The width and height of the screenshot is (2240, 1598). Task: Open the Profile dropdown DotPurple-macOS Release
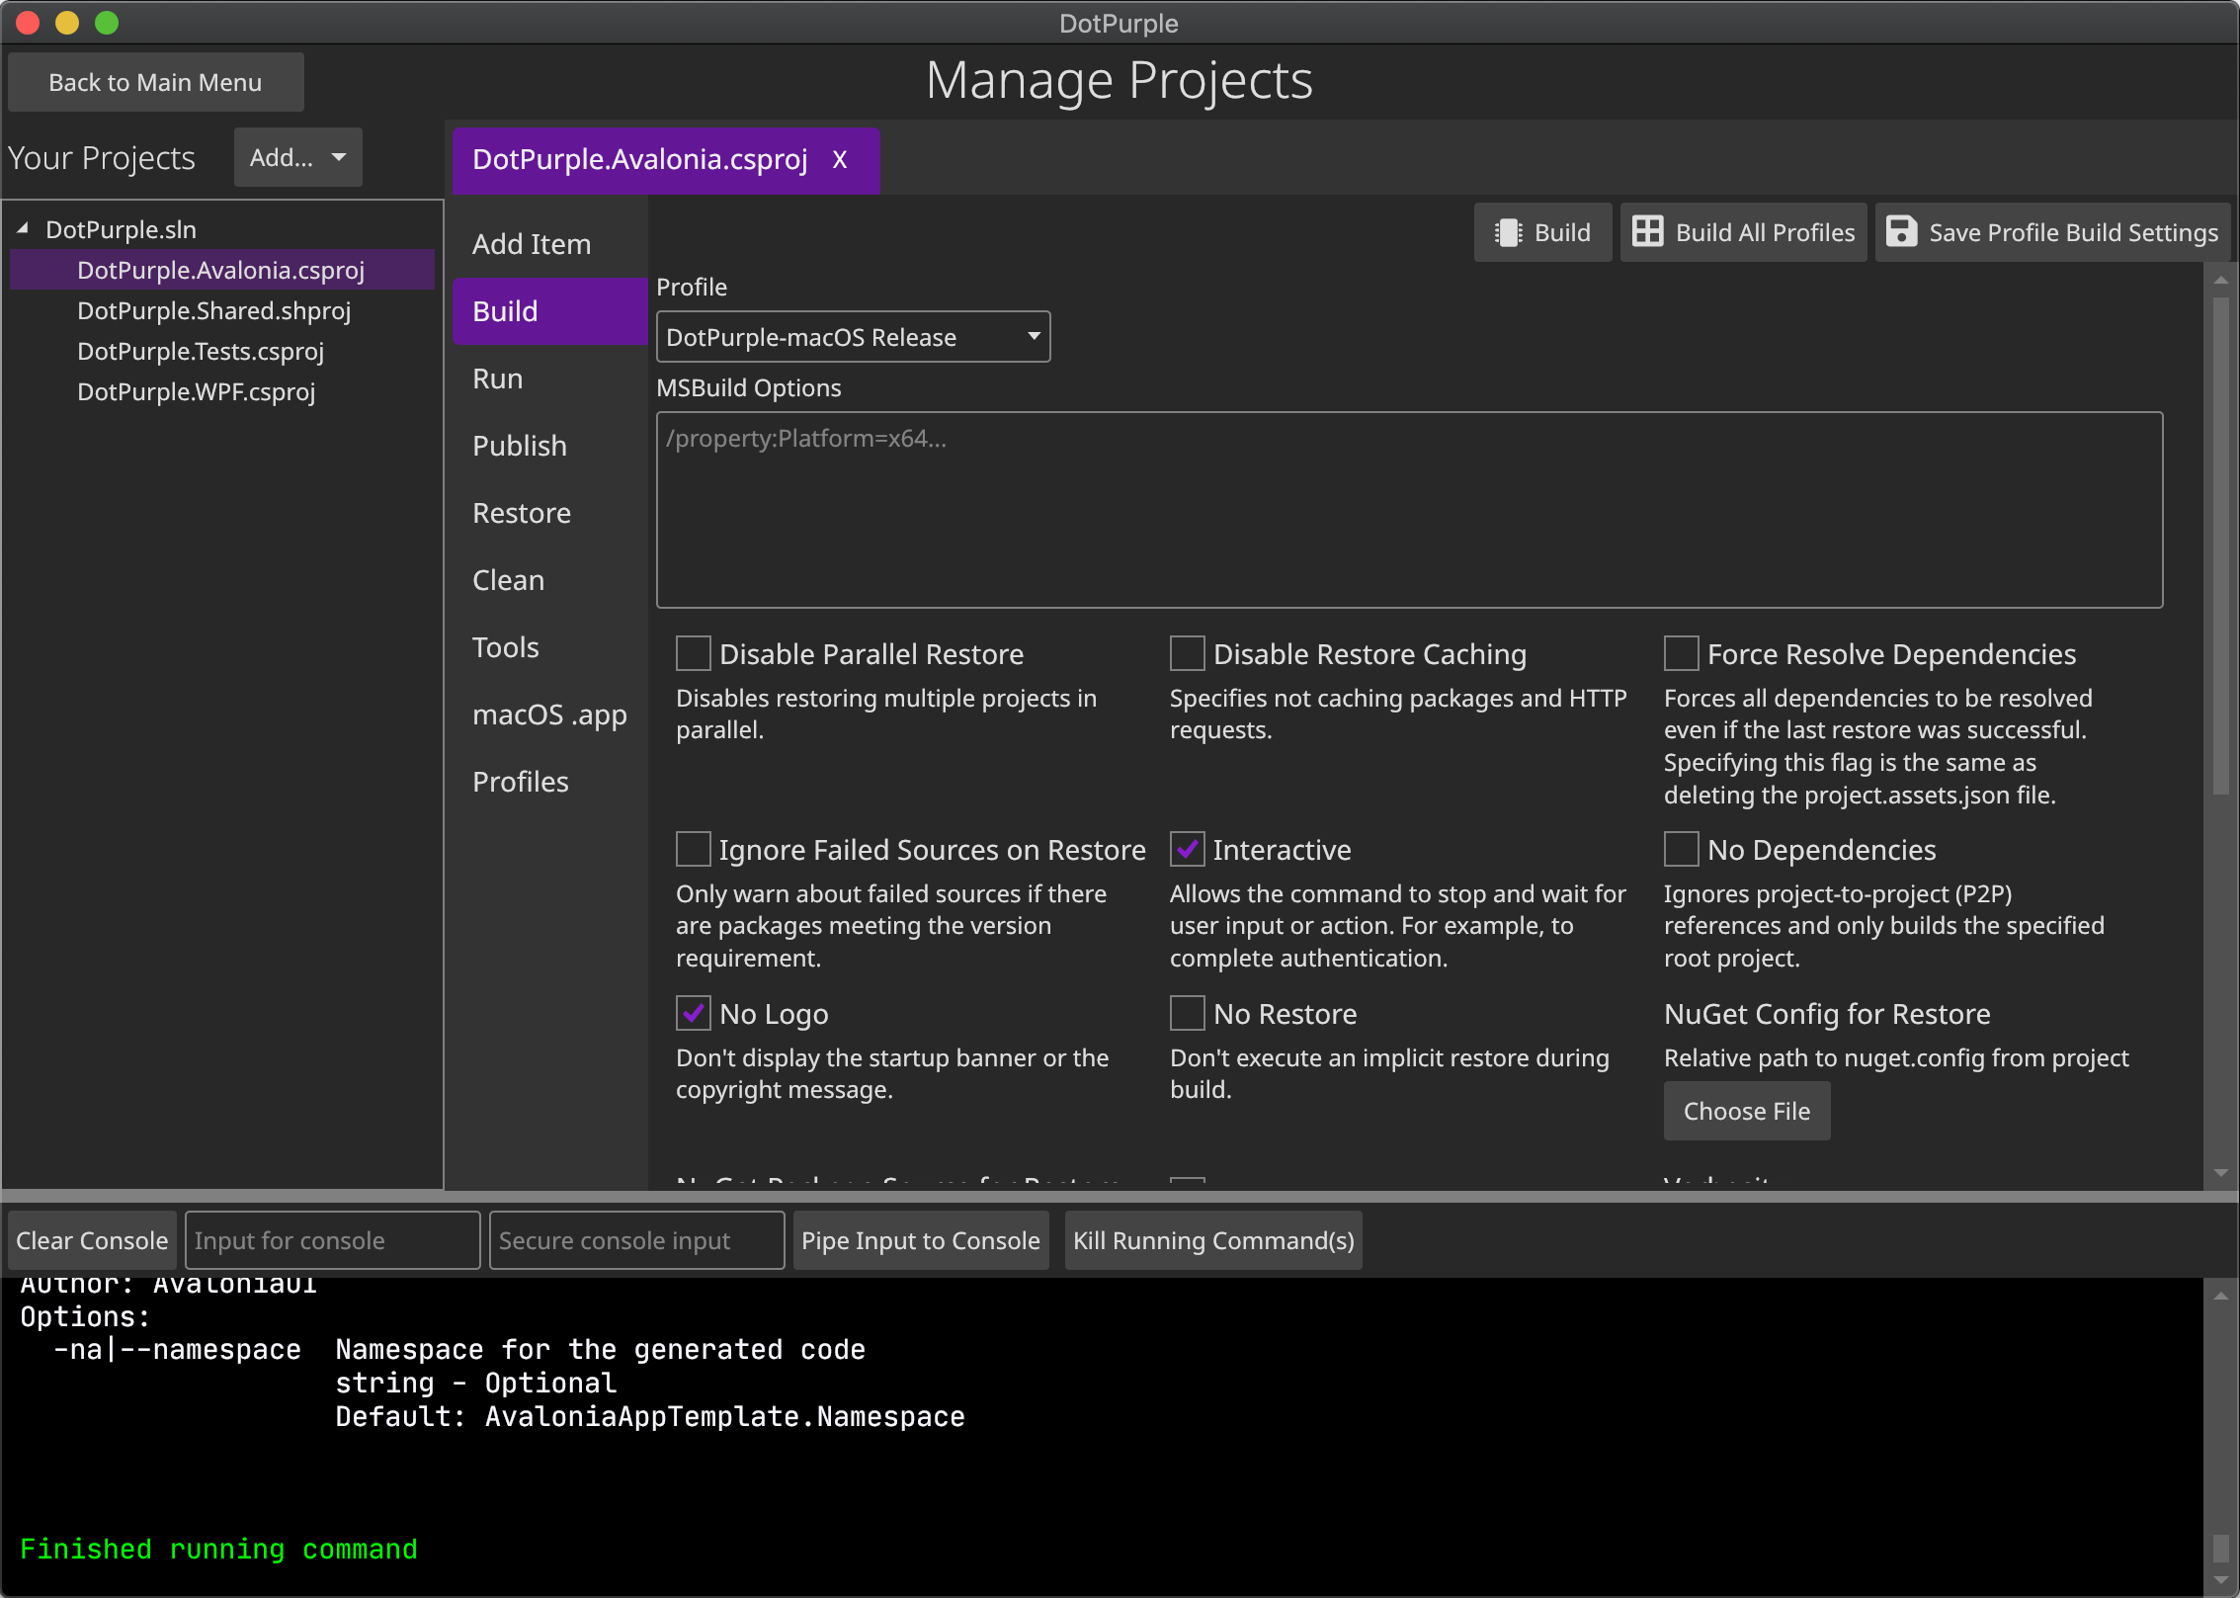tap(853, 337)
